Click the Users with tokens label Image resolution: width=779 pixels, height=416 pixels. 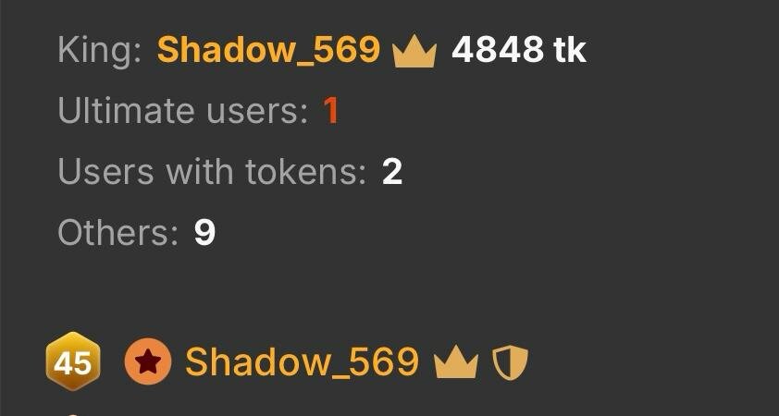point(212,172)
